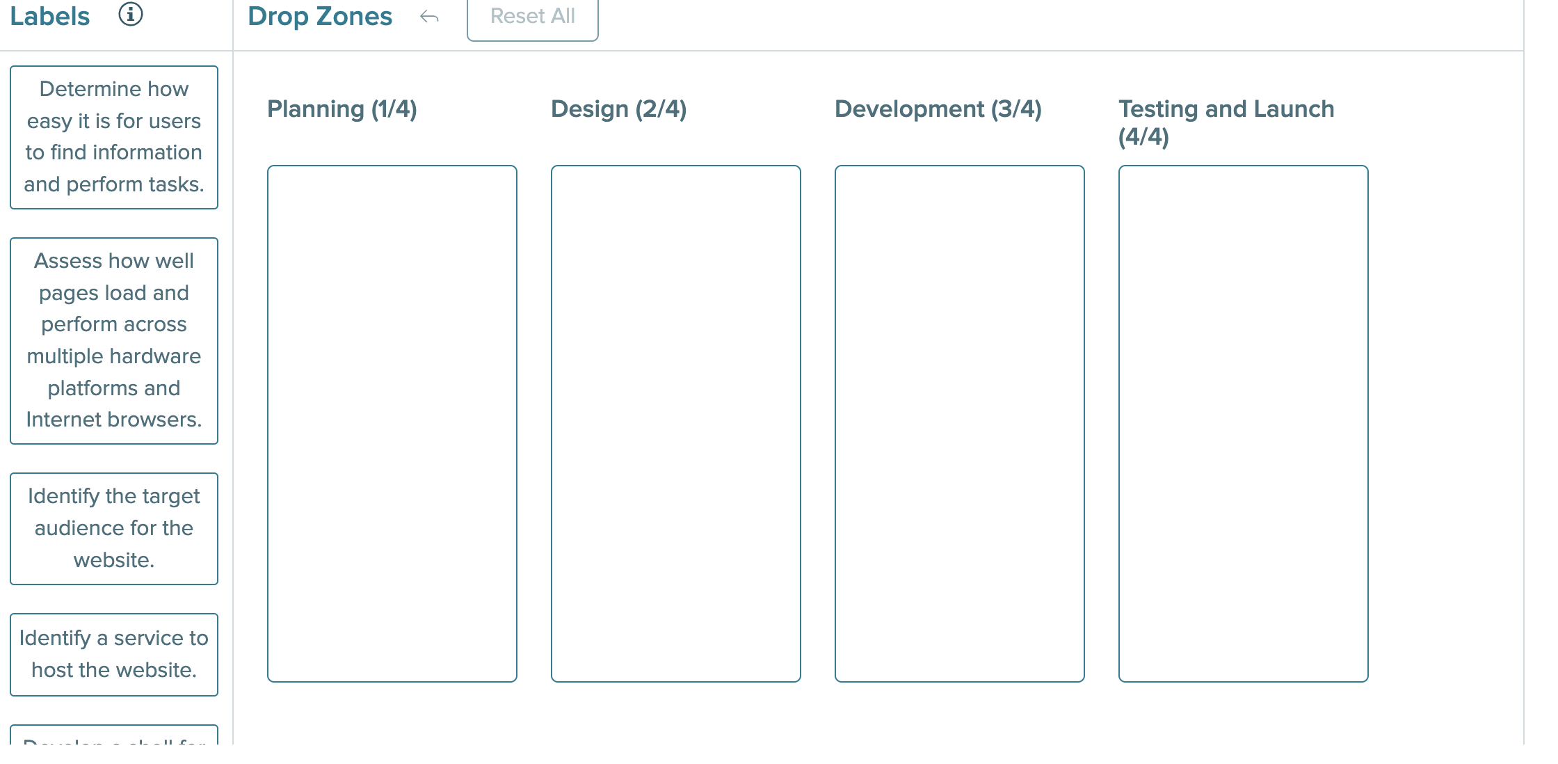Click the Development (3/4) heading
The height and width of the screenshot is (764, 1558).
coord(938,109)
